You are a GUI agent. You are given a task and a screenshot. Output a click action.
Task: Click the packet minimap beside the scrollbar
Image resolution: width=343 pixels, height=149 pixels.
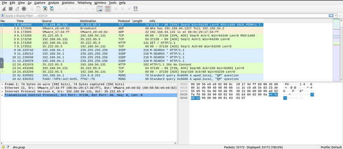[x=336, y=50]
